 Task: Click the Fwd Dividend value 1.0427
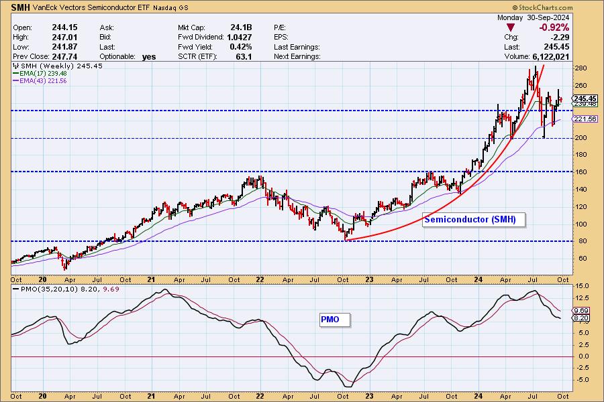pos(239,37)
